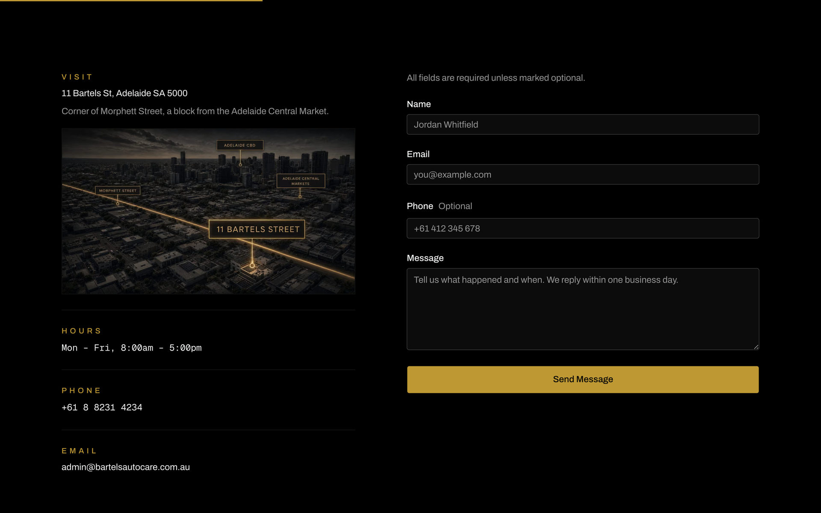
Task: Click the Name input field
Action: pos(583,124)
